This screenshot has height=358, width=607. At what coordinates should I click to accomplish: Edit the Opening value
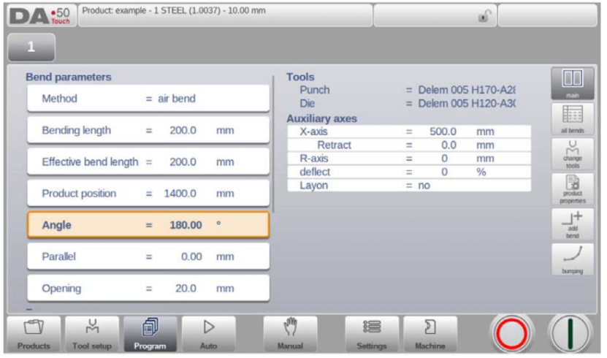point(148,289)
